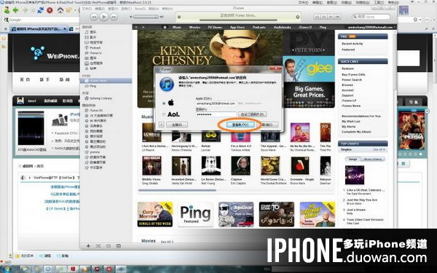Image resolution: width=437 pixels, height=273 pixels.
Task: Open the file menu in iTunes
Action: click(87, 9)
